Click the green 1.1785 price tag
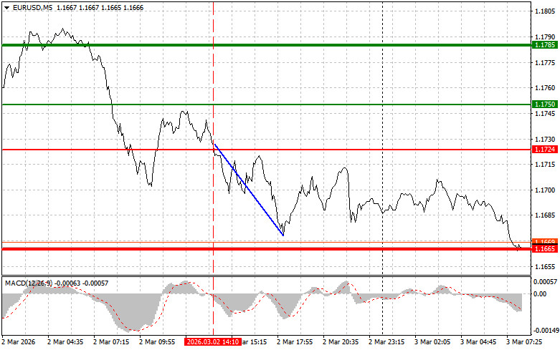Viewport: 560px width, 350px height. tap(545, 44)
